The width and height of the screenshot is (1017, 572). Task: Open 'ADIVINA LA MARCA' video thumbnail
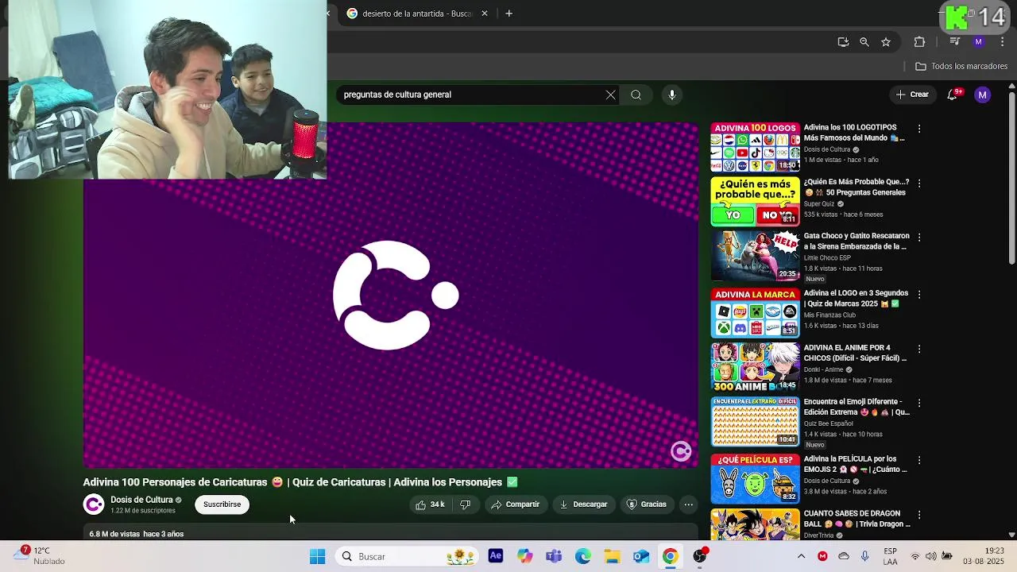tap(755, 313)
